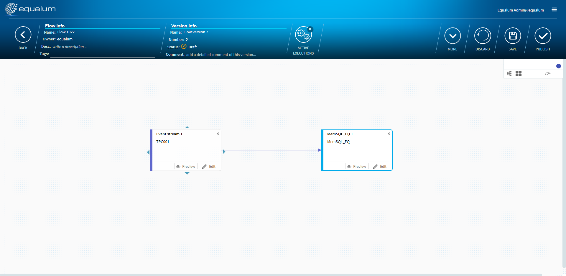Screen dimensions: 566x276
Task: Click the Owner value 'equalum'
Action: 65,39
